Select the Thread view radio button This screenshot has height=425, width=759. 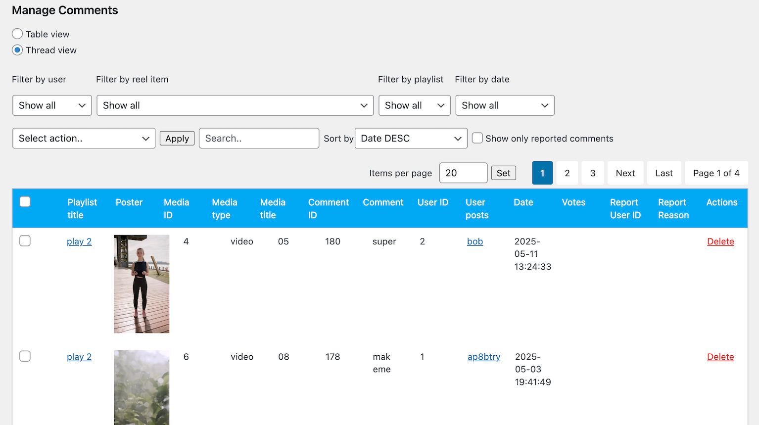[x=17, y=50]
